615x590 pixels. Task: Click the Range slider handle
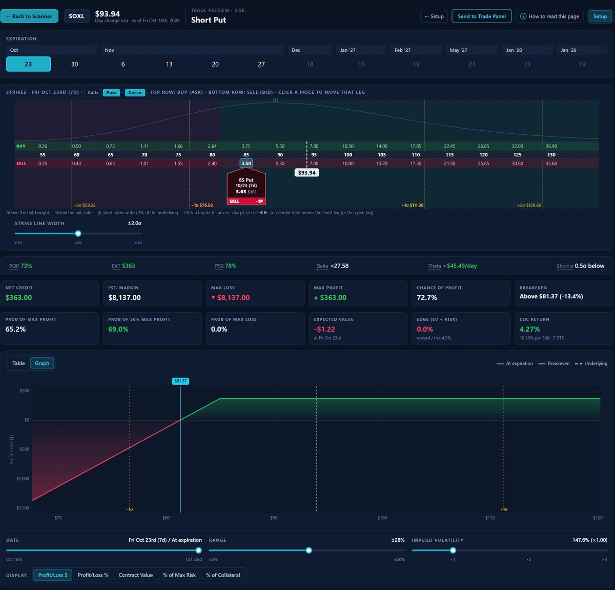[x=309, y=551]
